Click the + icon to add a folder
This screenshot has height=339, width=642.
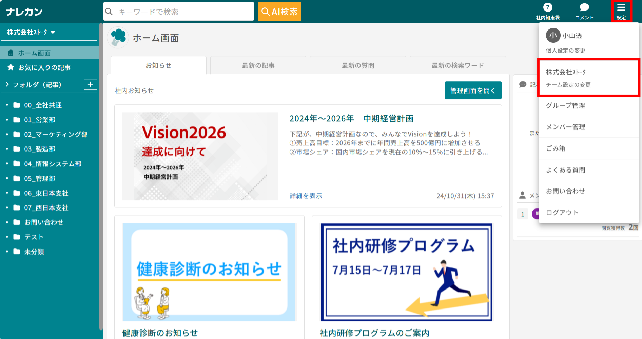tap(90, 84)
